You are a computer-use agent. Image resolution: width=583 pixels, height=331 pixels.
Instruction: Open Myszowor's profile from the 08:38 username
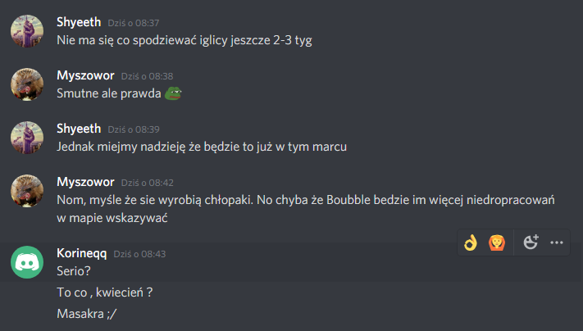coord(85,75)
